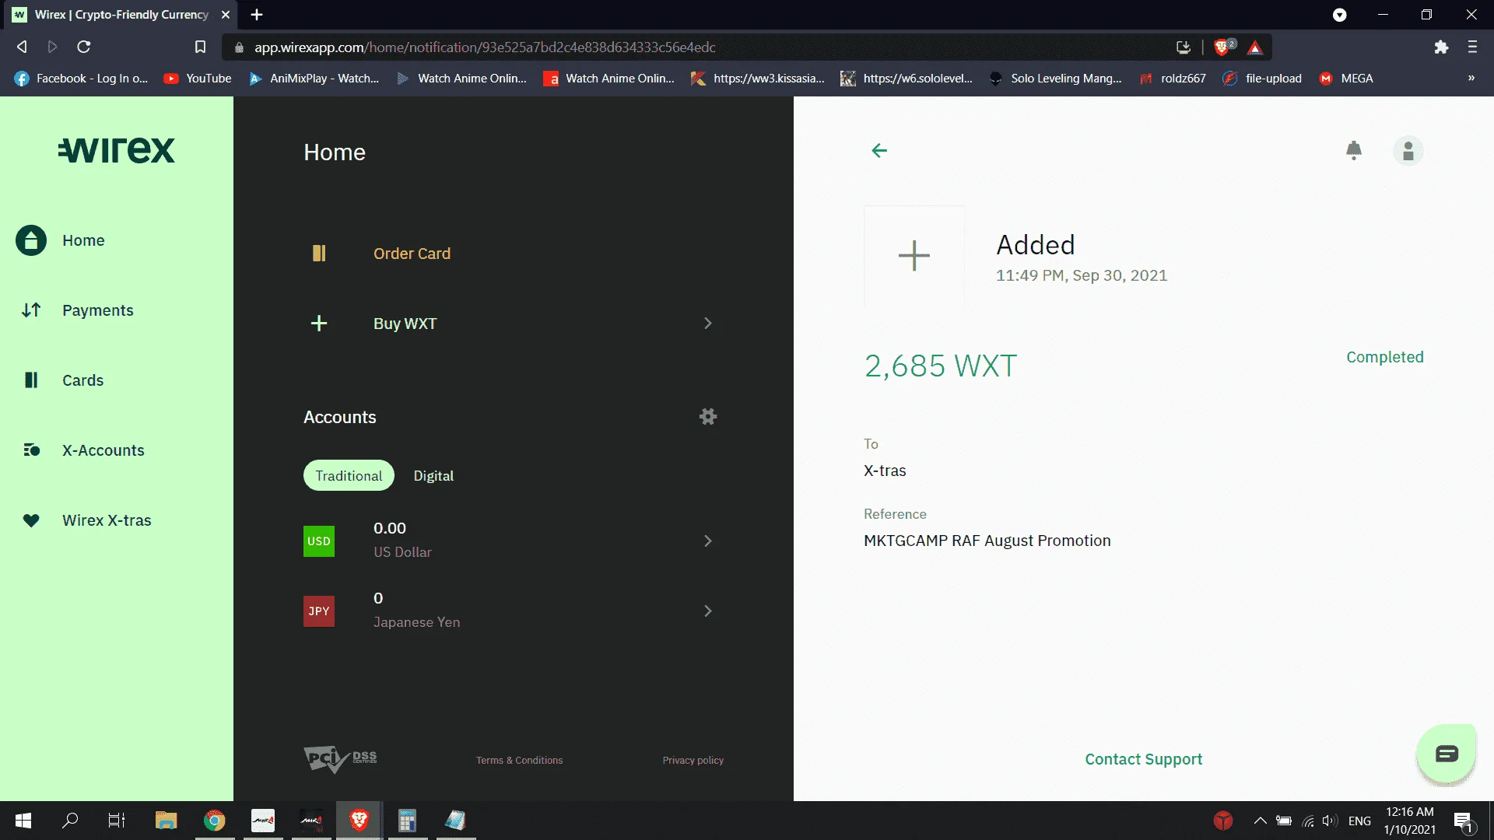The height and width of the screenshot is (840, 1494).
Task: Open a new browser tab
Action: coord(257,15)
